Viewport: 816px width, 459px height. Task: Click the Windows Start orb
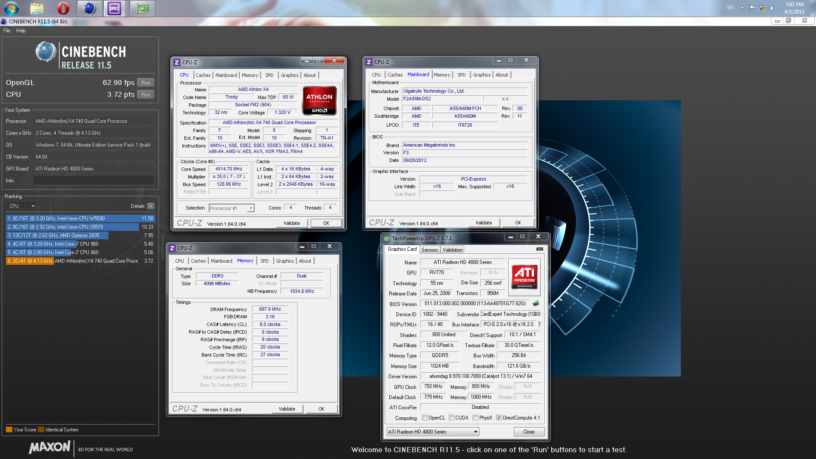11,8
